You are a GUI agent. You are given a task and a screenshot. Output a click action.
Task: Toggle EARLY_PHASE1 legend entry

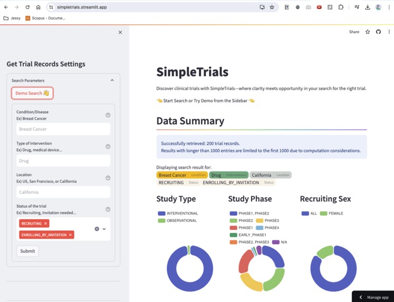coord(248,235)
